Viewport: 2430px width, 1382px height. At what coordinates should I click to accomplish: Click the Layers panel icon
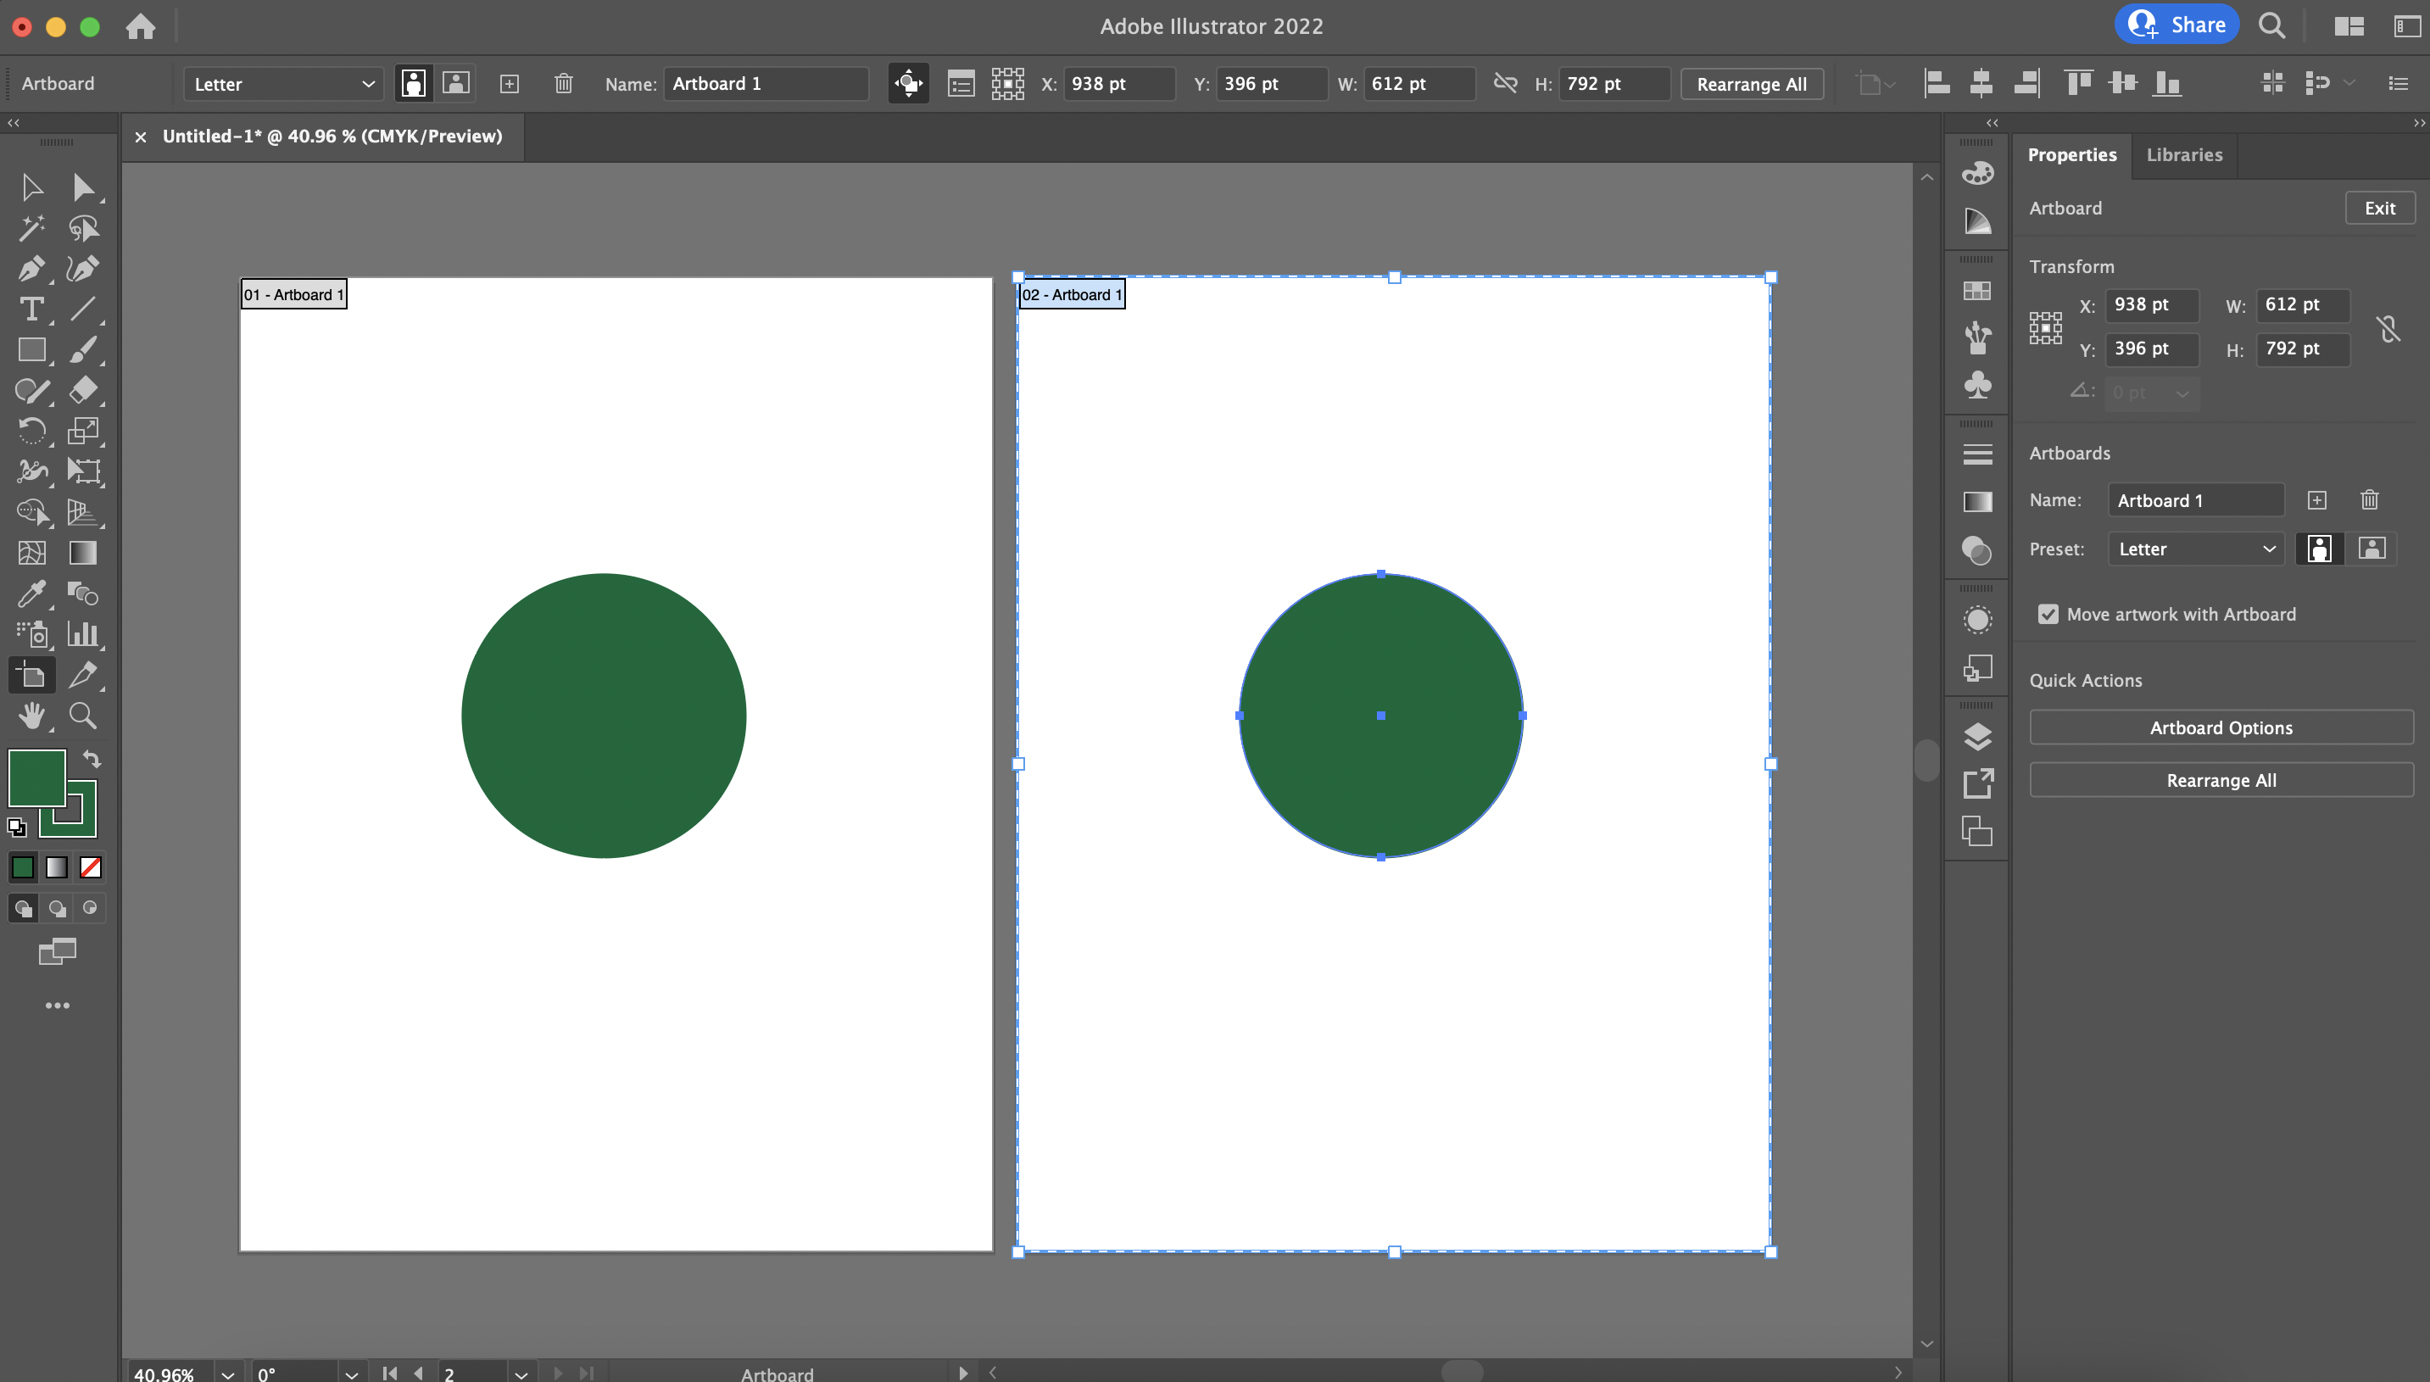1975,729
